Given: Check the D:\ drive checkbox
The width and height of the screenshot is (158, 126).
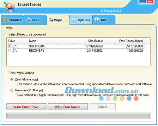Looking at the screenshot, I should click(x=9, y=51).
